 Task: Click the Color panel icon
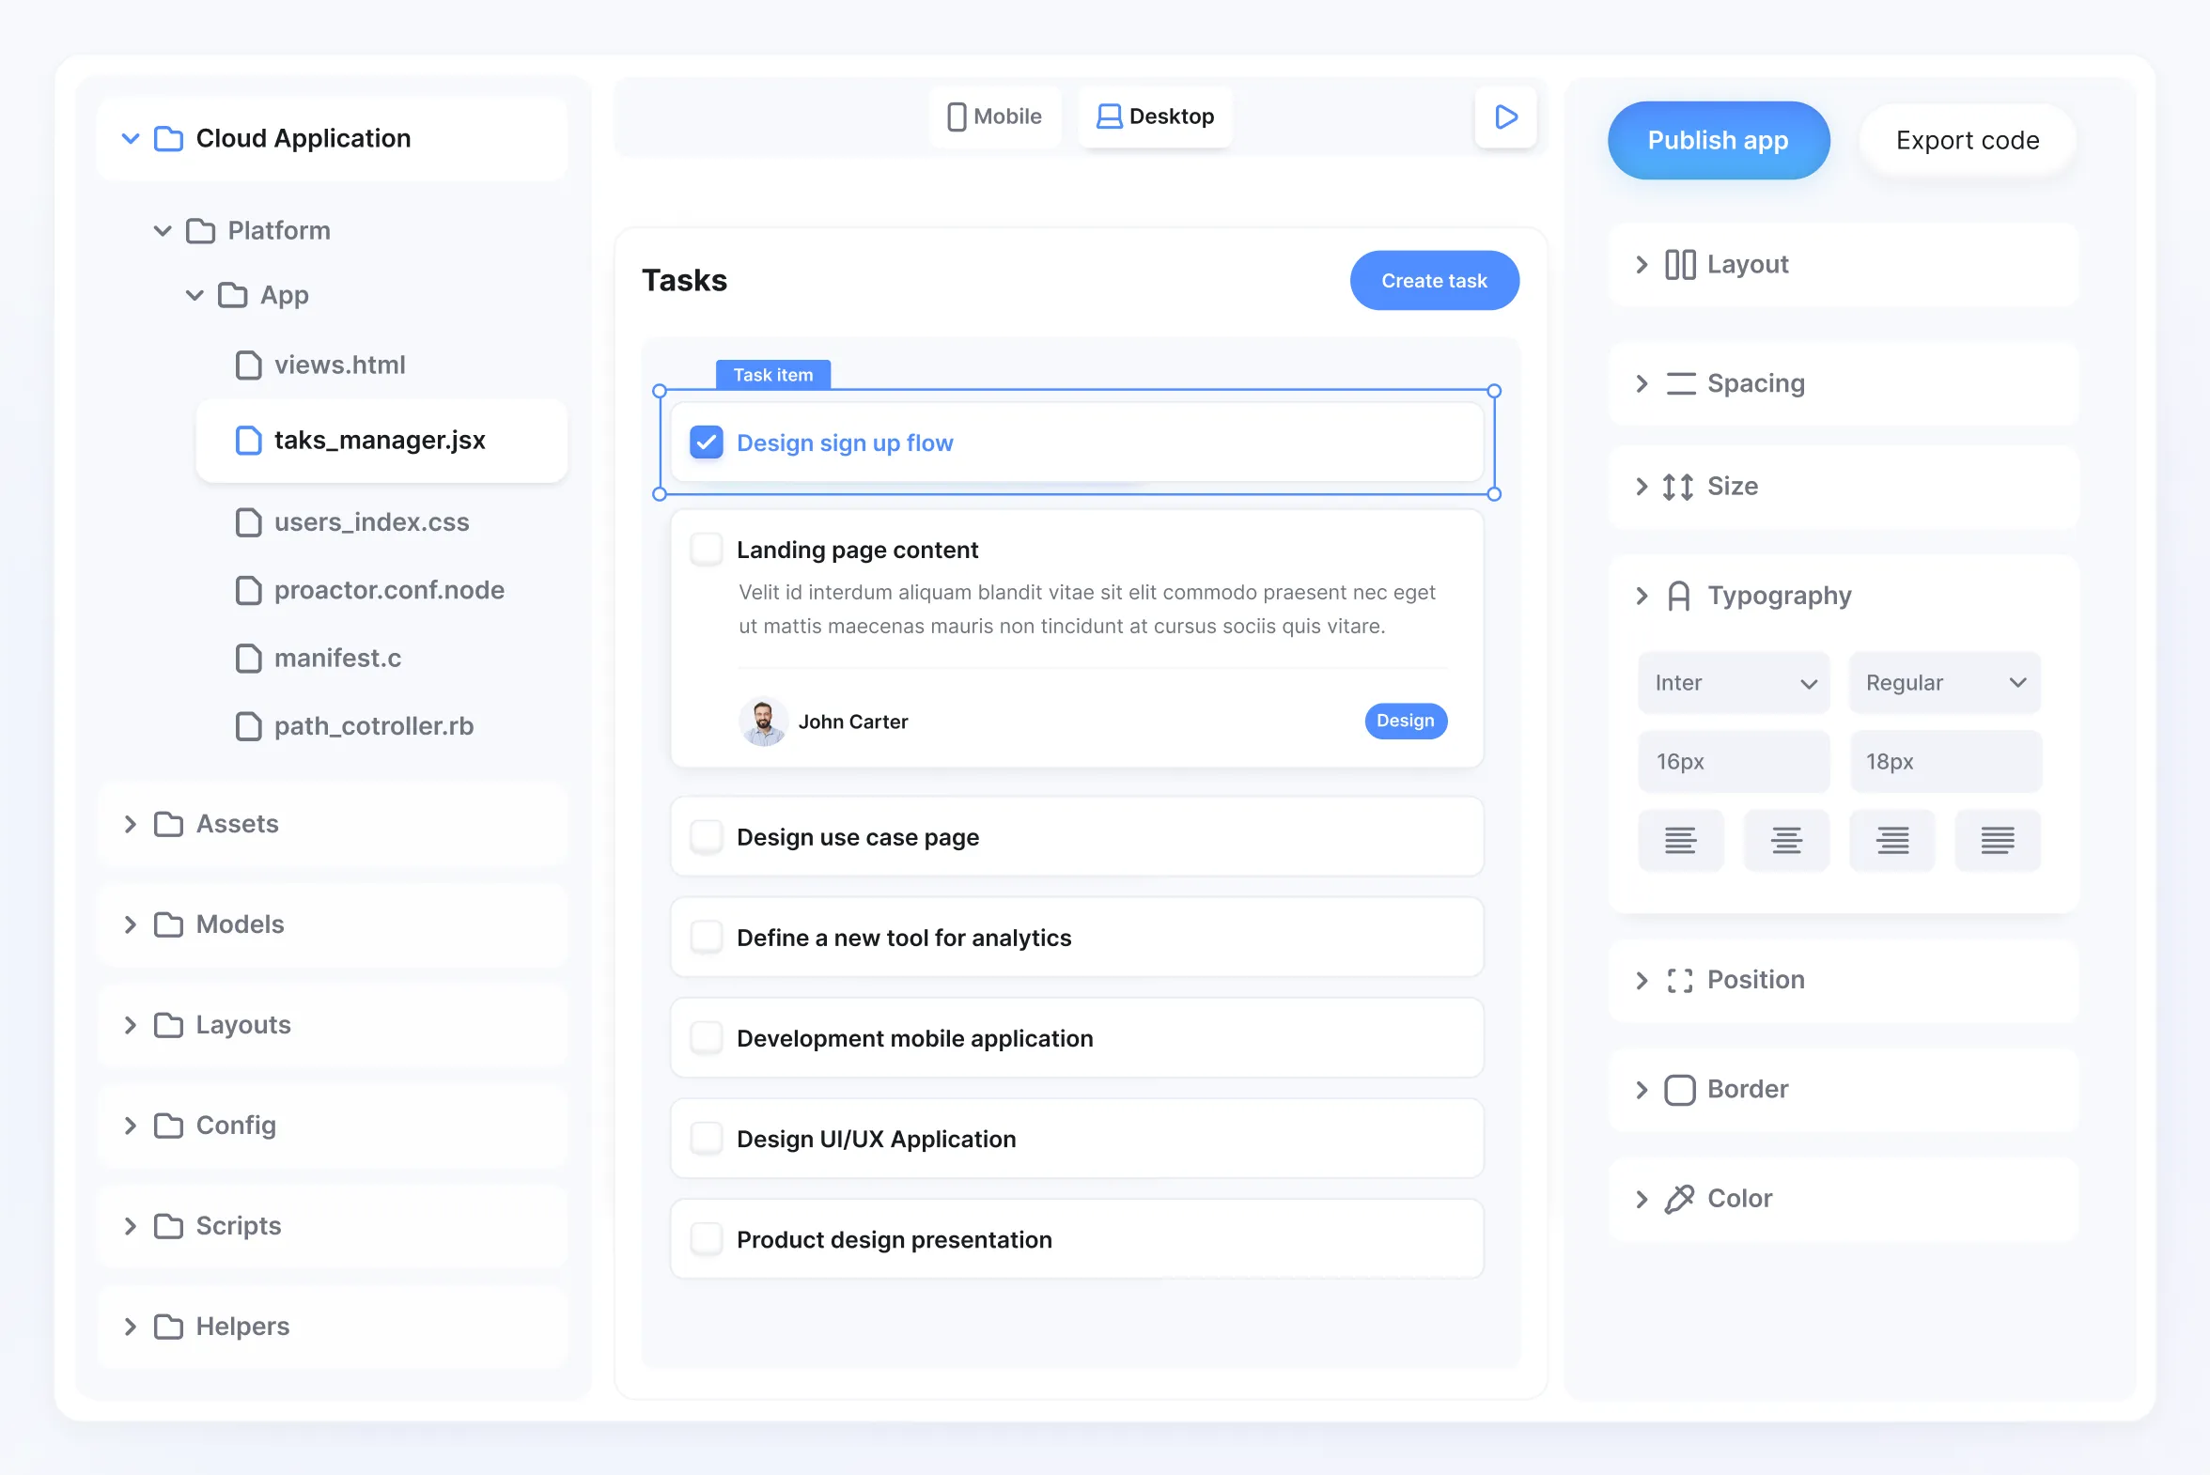pos(1677,1197)
